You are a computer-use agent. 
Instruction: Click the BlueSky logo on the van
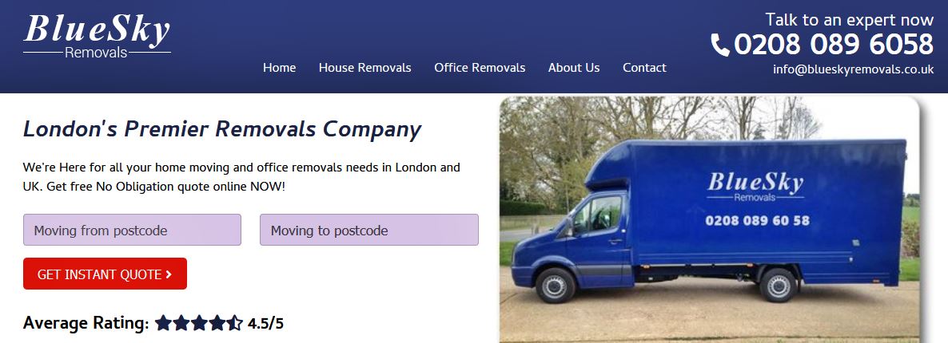[755, 187]
